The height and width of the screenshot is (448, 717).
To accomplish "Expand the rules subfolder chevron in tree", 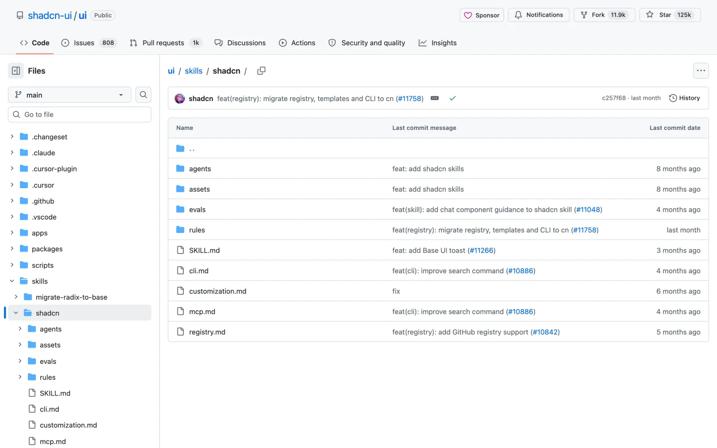I will click(20, 377).
